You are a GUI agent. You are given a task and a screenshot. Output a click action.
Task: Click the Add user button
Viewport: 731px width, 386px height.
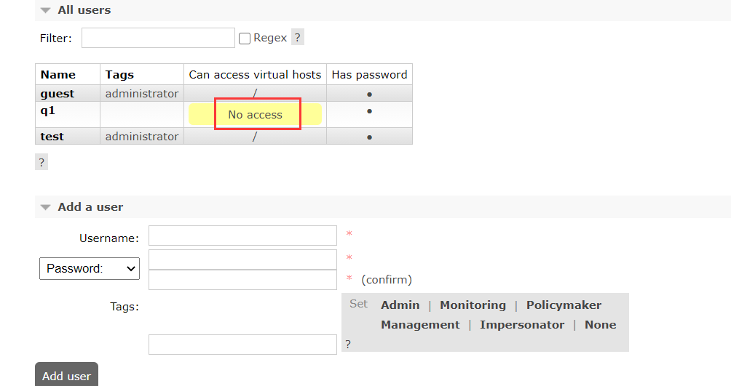[x=67, y=375]
